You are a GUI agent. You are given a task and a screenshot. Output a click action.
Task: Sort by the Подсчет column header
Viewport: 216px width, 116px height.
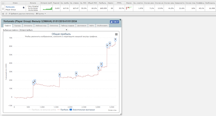point(56,3)
